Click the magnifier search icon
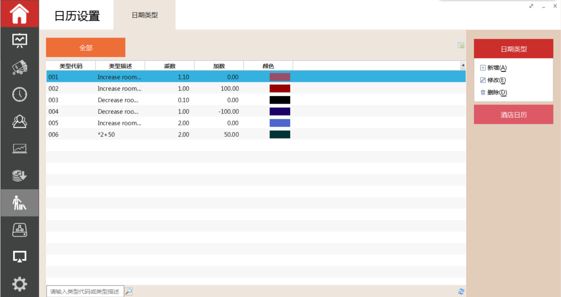The width and height of the screenshot is (561, 297). click(129, 291)
